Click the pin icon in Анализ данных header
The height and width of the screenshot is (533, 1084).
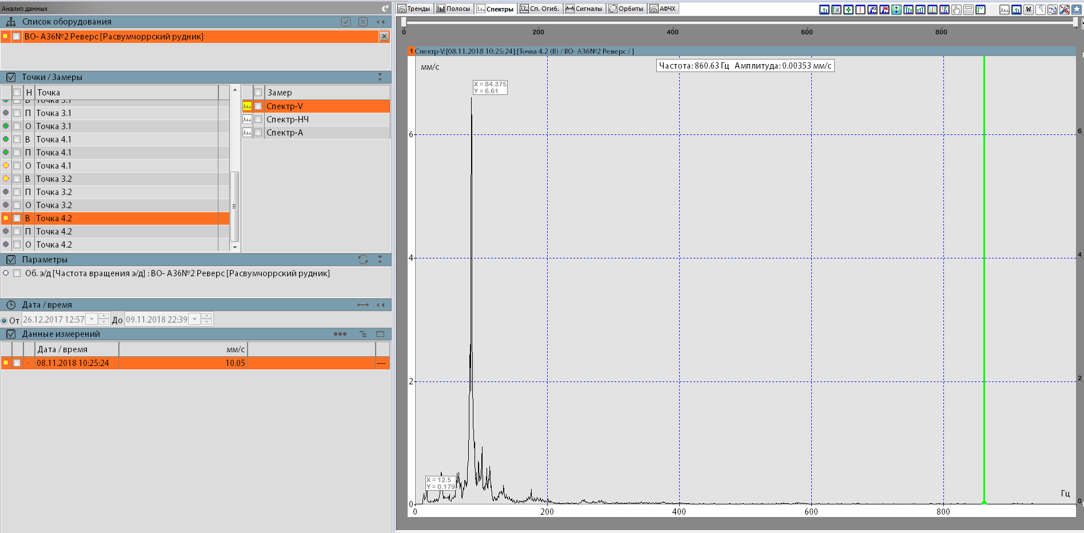(385, 9)
